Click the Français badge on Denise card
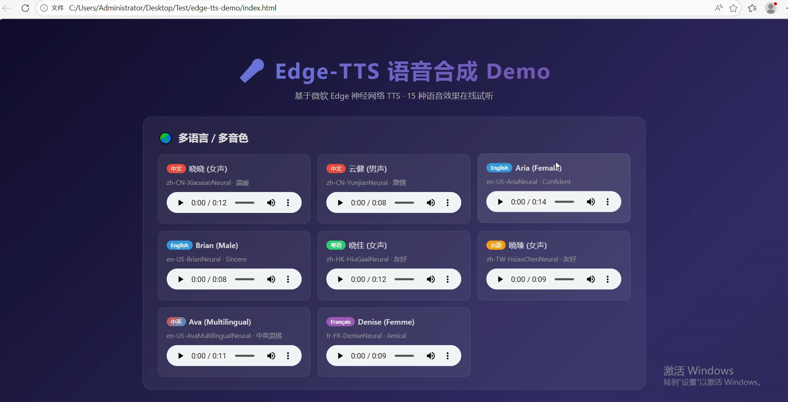The height and width of the screenshot is (402, 788). pos(341,322)
